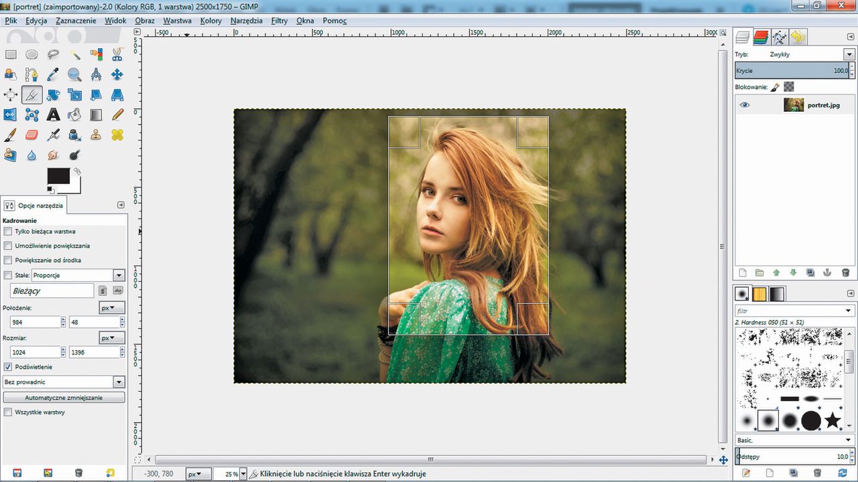The width and height of the screenshot is (858, 482).
Task: Switch to Channels tab in layers dock
Action: (760, 37)
